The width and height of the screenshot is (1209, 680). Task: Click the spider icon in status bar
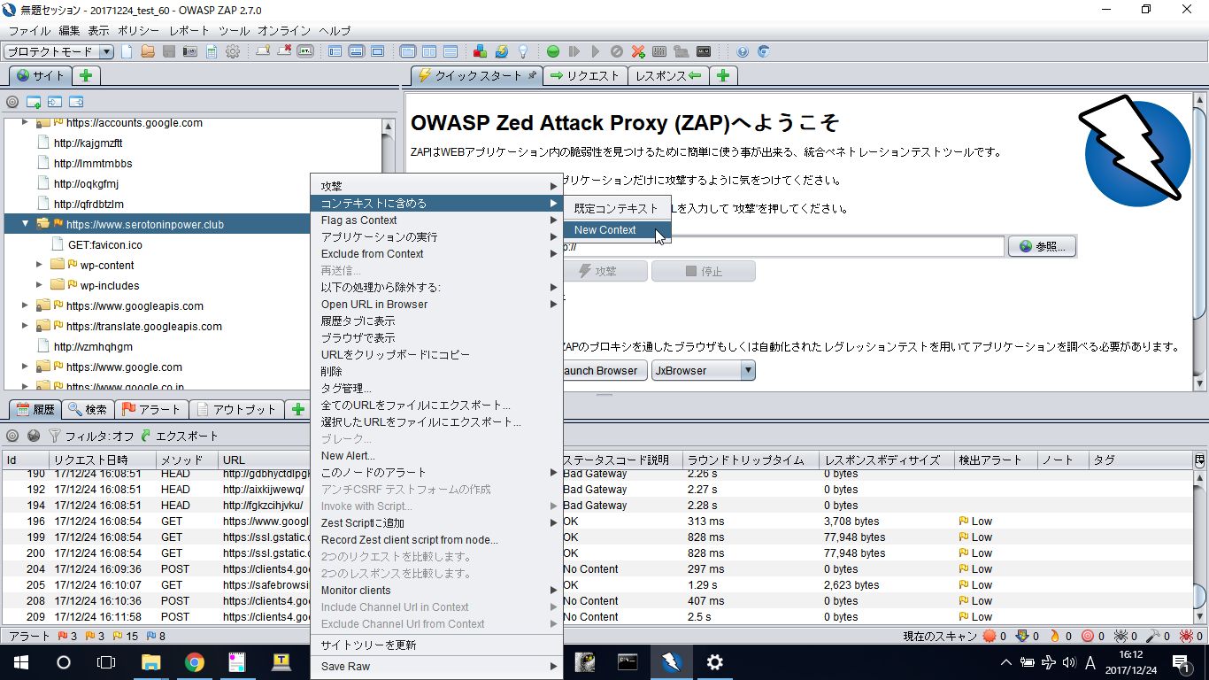(1120, 636)
